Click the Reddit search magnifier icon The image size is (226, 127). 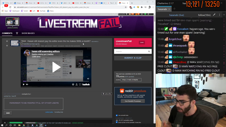pos(149,52)
